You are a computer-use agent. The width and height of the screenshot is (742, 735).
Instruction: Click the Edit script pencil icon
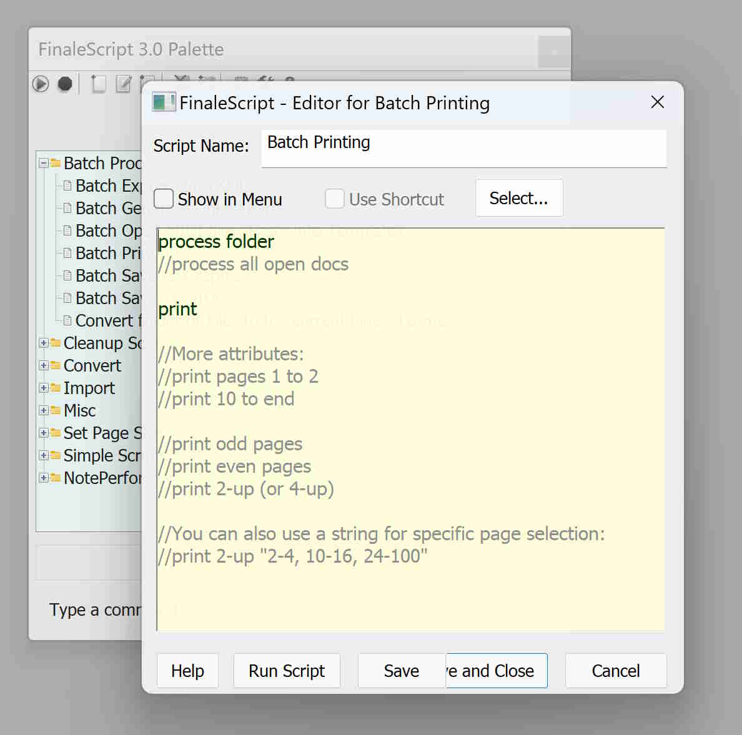[x=124, y=84]
